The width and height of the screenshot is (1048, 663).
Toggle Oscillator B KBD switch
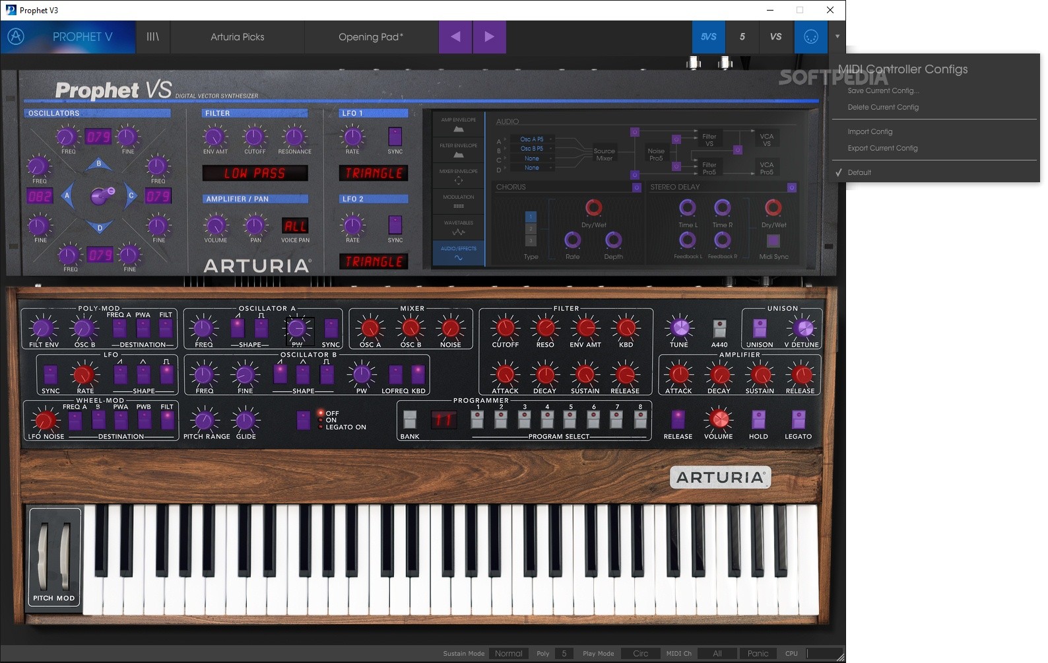(x=418, y=374)
